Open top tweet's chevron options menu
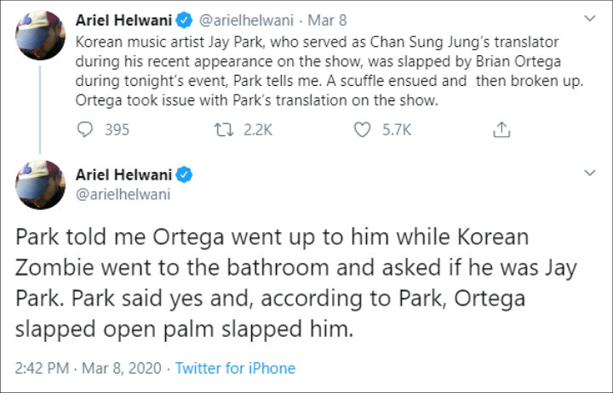 [x=587, y=18]
